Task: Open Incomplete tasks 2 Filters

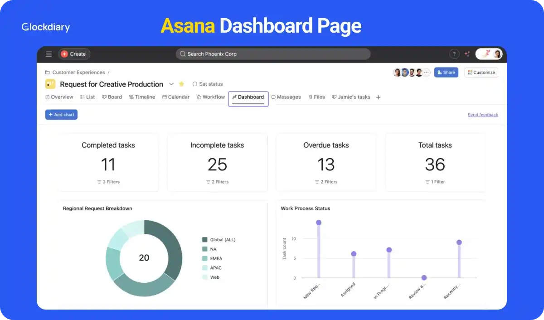Action: [217, 182]
